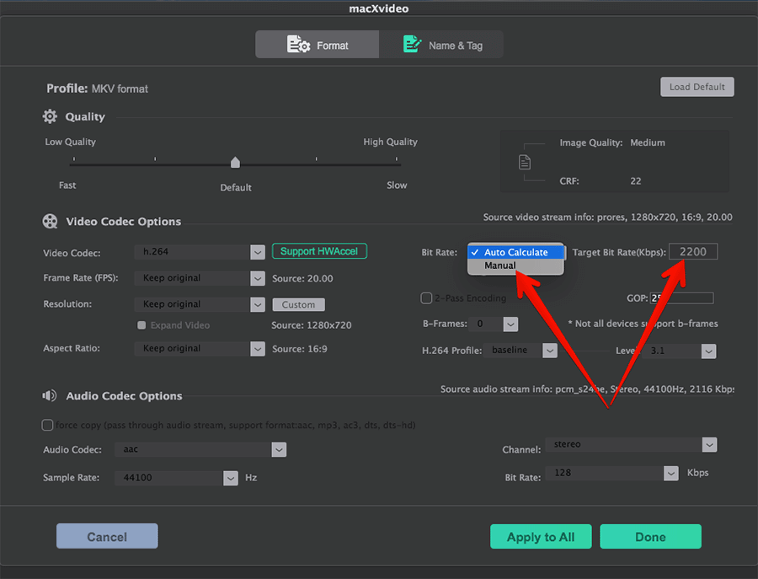
Task: Click the "Source video stream info" line
Action: tap(607, 217)
